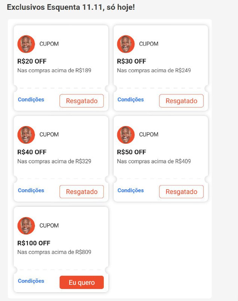Select the R$100 OFF coupon title
238x301 pixels.
[x=34, y=243]
